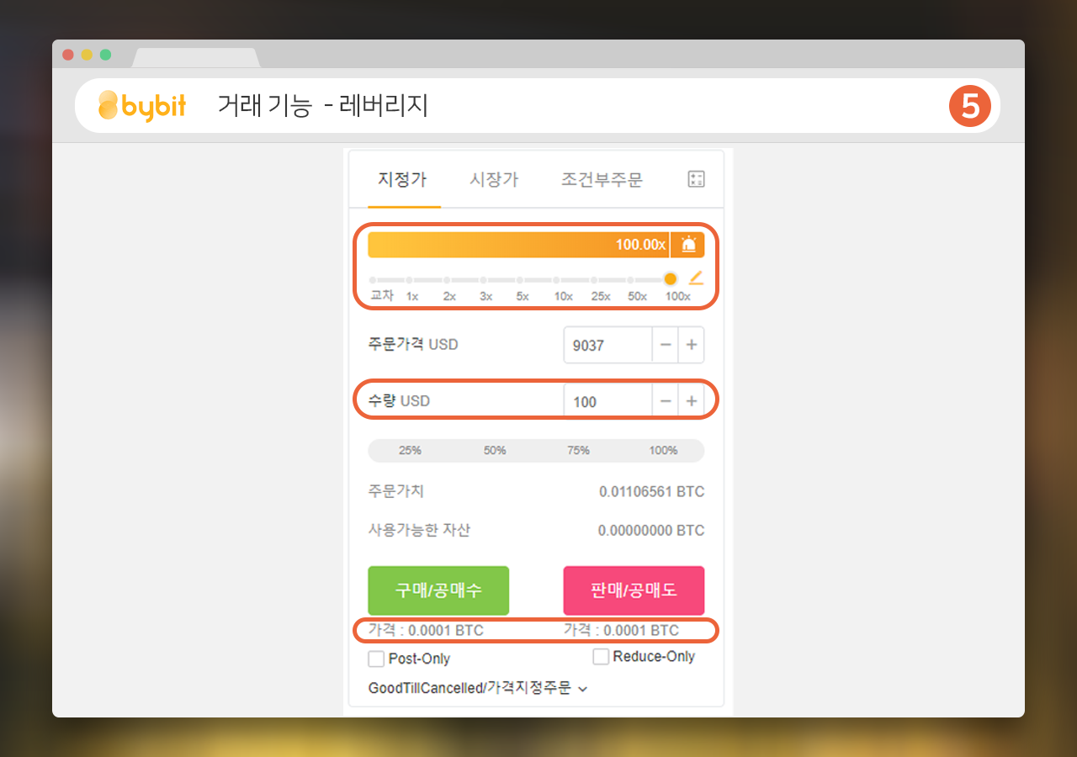
Task: Increase quantity with plus button
Action: 692,401
